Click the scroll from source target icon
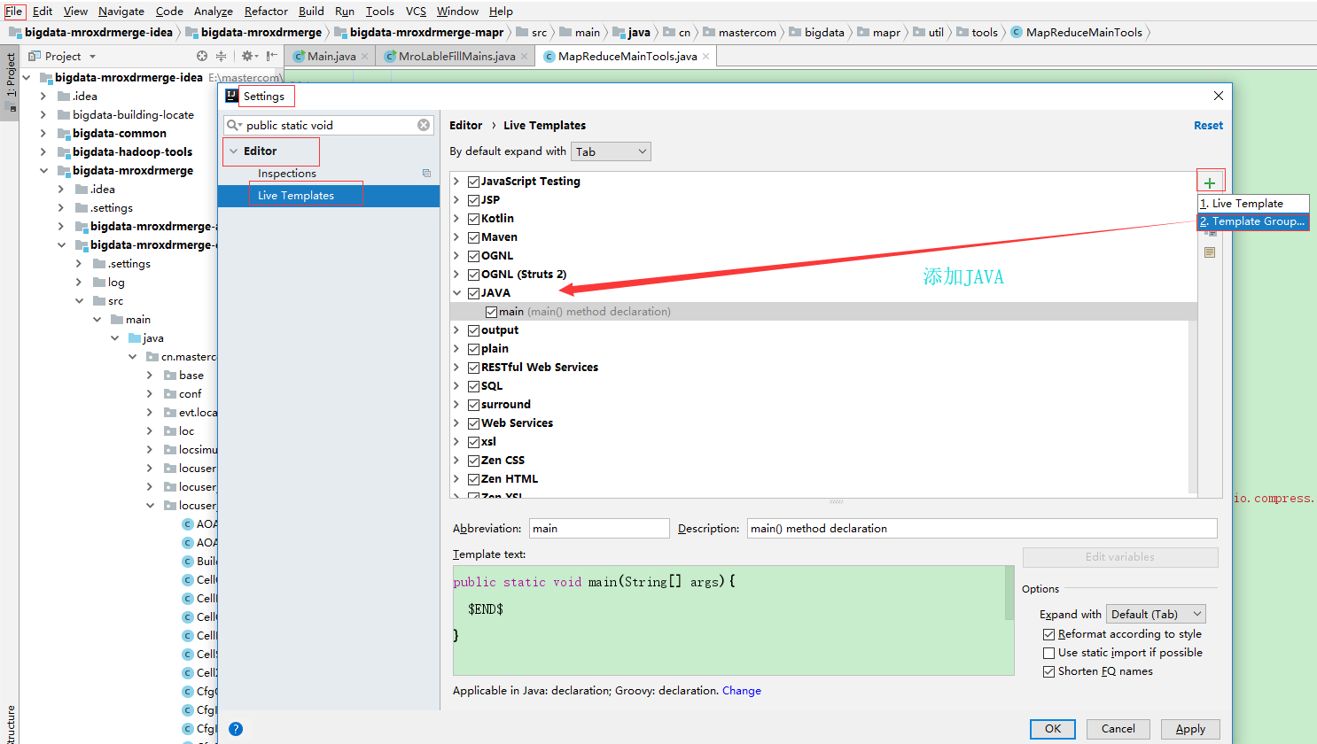Image resolution: width=1317 pixels, height=744 pixels. (202, 56)
